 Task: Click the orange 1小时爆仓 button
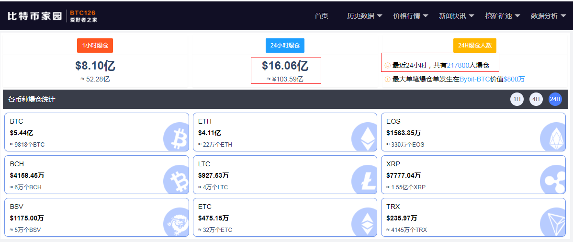[95, 46]
